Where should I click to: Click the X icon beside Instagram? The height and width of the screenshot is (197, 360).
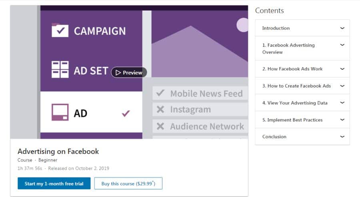[160, 109]
